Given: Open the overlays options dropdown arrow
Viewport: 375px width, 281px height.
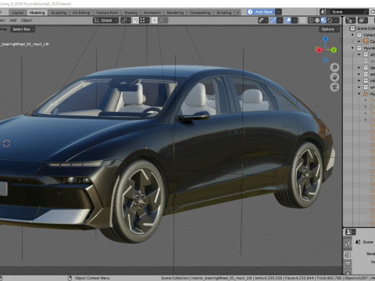Looking at the screenshot, I should coord(295,20).
